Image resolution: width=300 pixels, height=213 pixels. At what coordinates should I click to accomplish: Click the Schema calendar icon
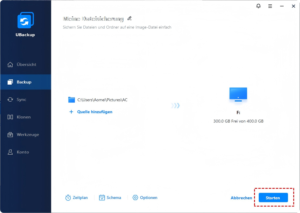(x=102, y=198)
